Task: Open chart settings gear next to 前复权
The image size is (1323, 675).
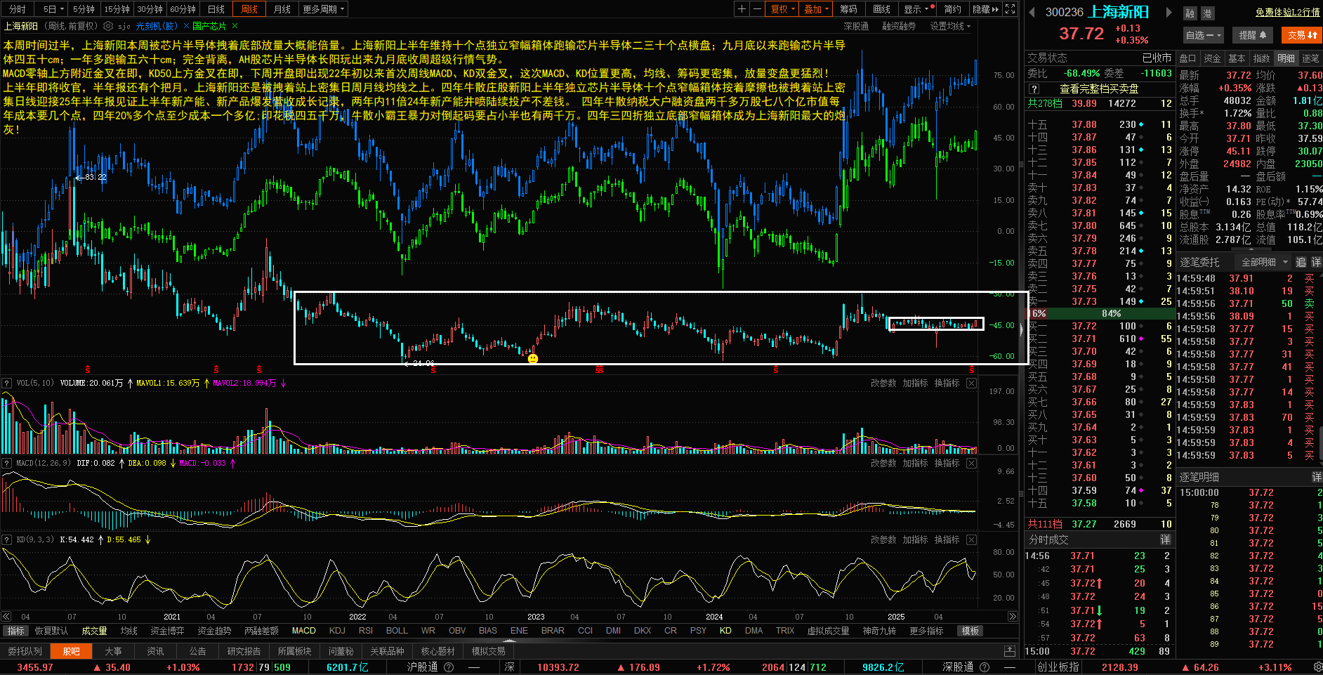Action: pos(108,26)
